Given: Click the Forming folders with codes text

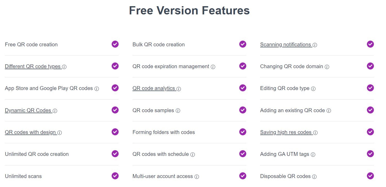Looking at the screenshot, I should pyautogui.click(x=163, y=132).
